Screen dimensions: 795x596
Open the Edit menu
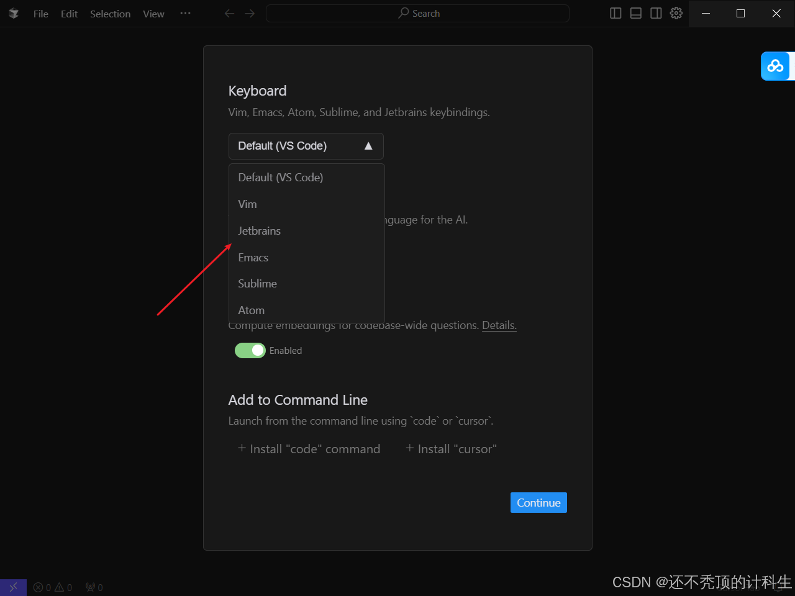[70, 14]
